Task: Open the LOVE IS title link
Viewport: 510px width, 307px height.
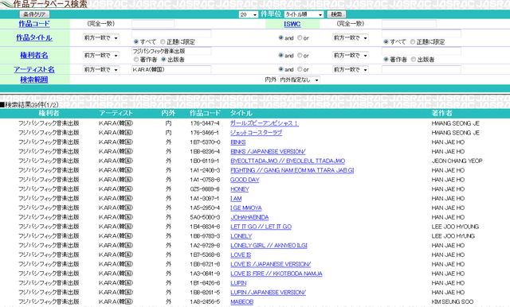Action: click(x=241, y=255)
